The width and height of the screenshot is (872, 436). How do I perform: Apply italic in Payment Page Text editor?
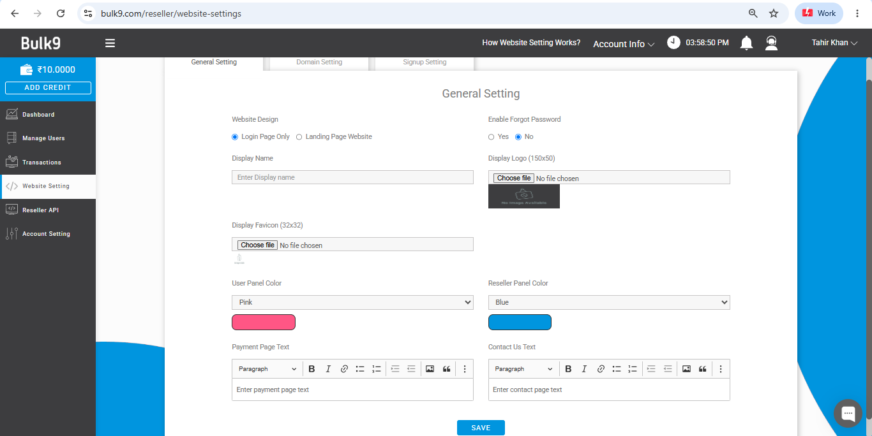tap(328, 368)
